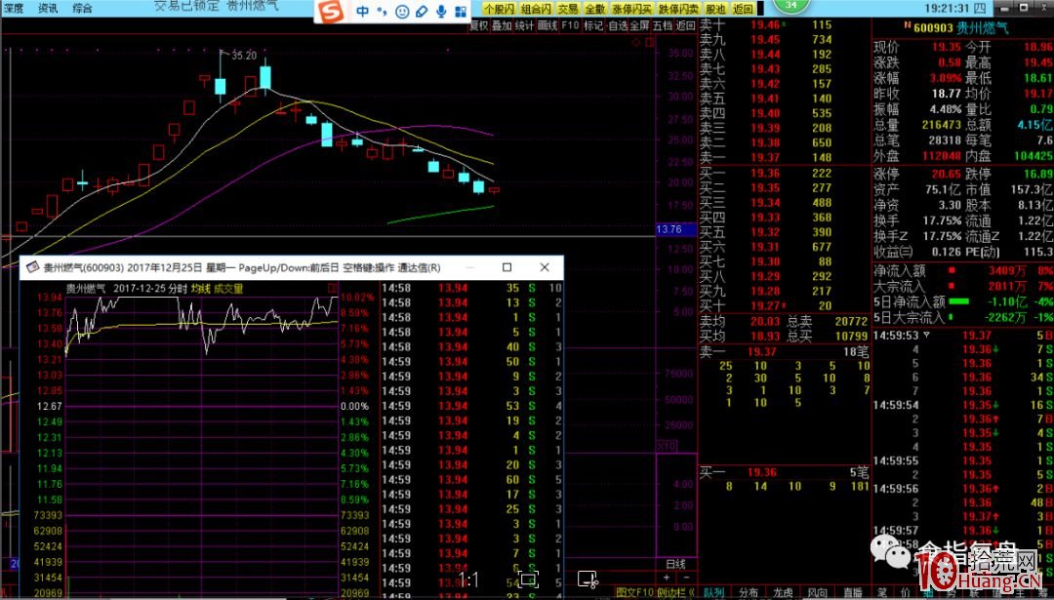
Task: Click the 涨停闪买 button
Action: [631, 9]
